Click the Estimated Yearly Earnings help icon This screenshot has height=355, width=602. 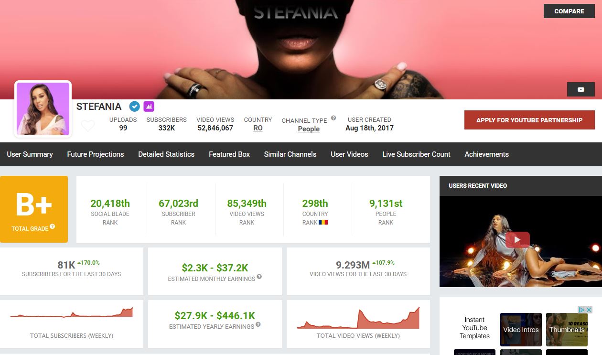coord(258,324)
